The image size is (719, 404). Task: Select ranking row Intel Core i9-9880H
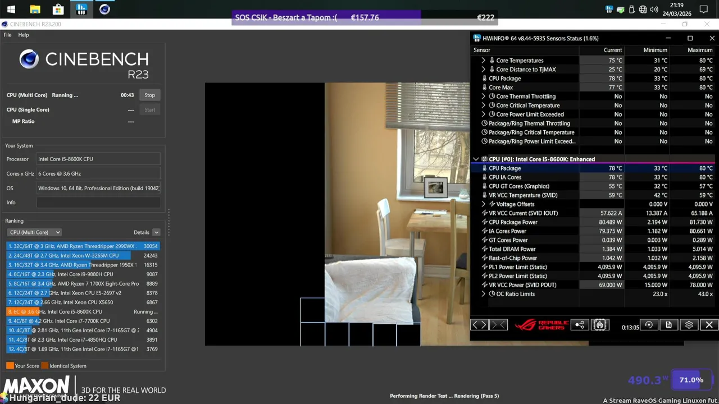pyautogui.click(x=83, y=274)
